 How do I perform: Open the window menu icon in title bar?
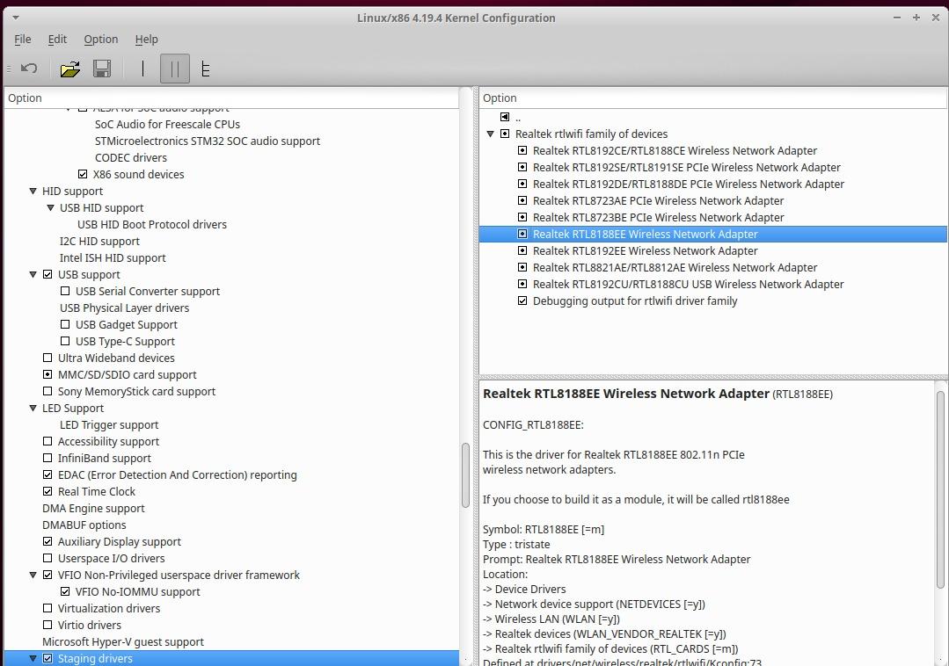click(x=15, y=18)
